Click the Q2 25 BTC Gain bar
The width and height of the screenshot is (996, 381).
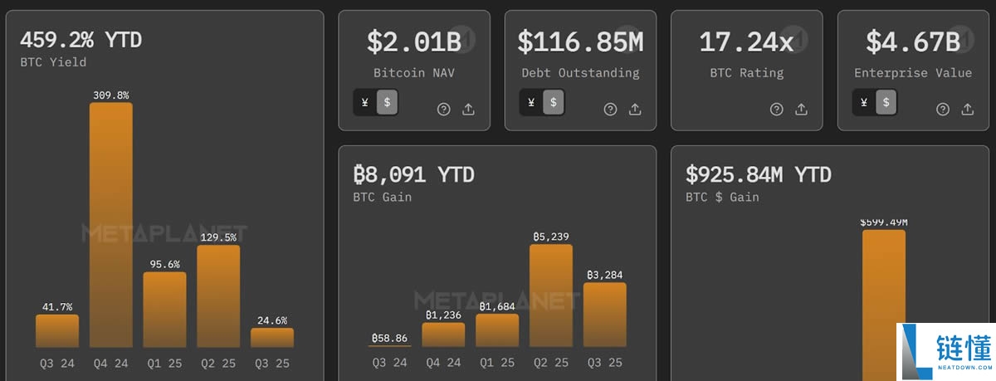551,295
